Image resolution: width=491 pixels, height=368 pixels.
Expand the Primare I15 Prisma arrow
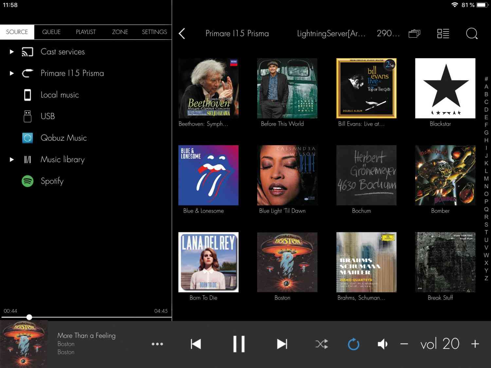tap(12, 73)
